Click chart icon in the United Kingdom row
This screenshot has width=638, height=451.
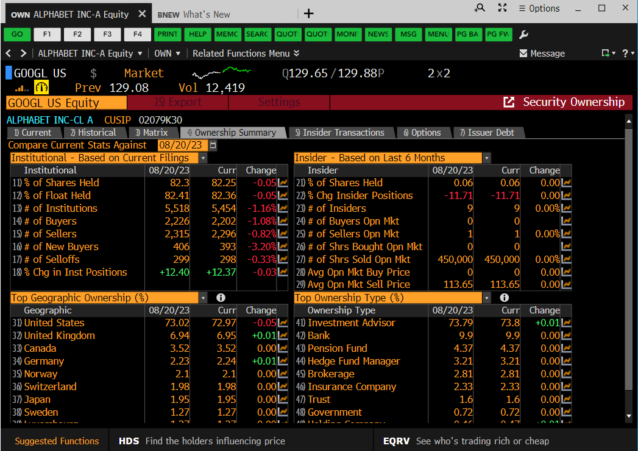pos(283,336)
